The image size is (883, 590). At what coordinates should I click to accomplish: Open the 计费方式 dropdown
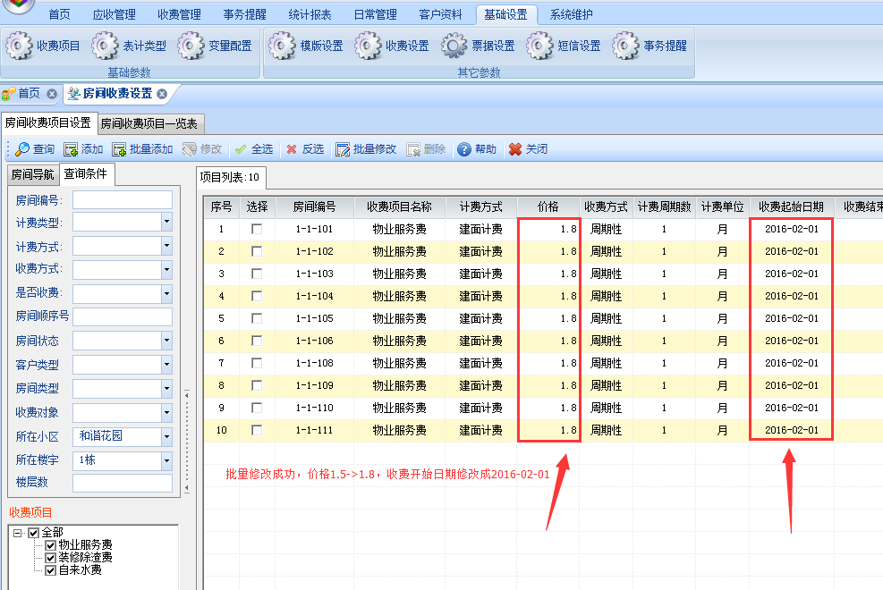pyautogui.click(x=166, y=246)
